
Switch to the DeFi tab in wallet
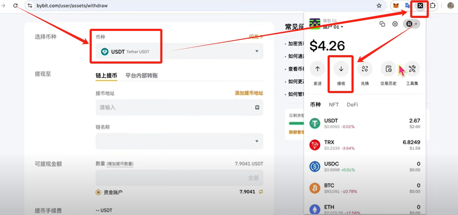[352, 104]
